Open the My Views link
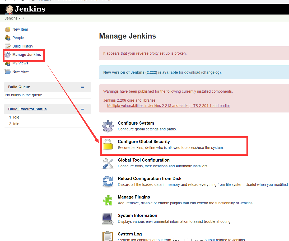This screenshot has height=241, width=289. tap(20, 63)
